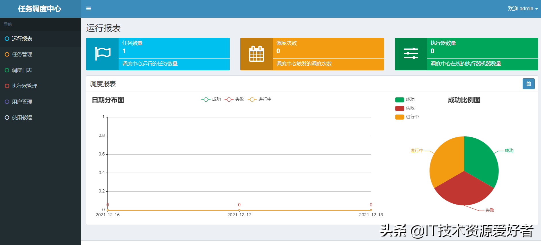Toggle 成功 in pie chart legend
Image resolution: width=541 pixels, height=245 pixels.
(x=405, y=100)
